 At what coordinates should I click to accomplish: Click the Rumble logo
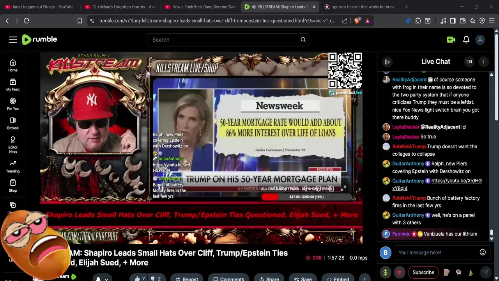click(x=39, y=39)
